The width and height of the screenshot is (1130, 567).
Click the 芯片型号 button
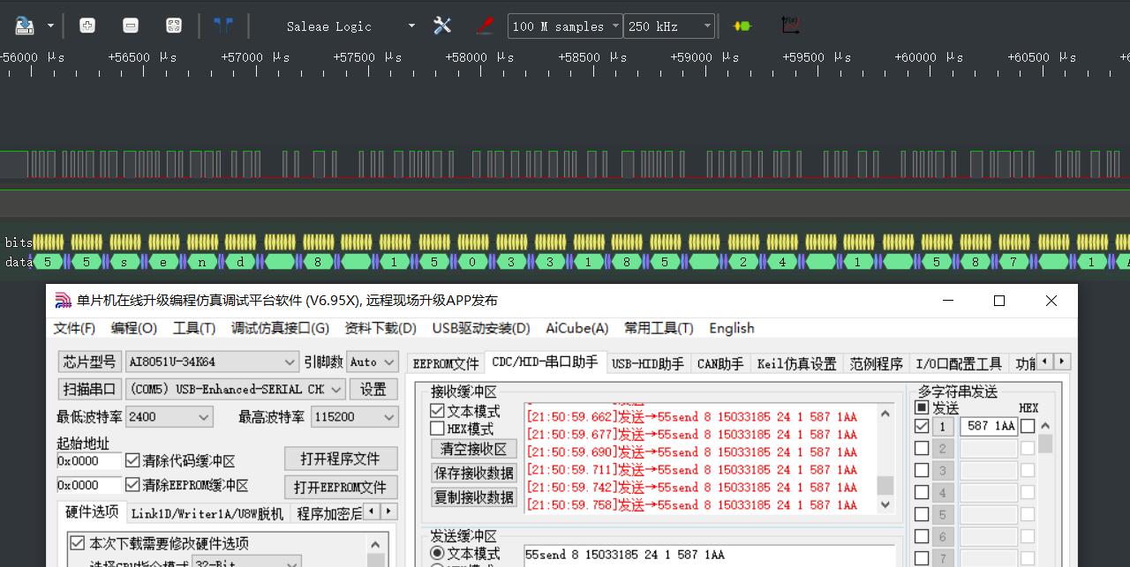[89, 362]
